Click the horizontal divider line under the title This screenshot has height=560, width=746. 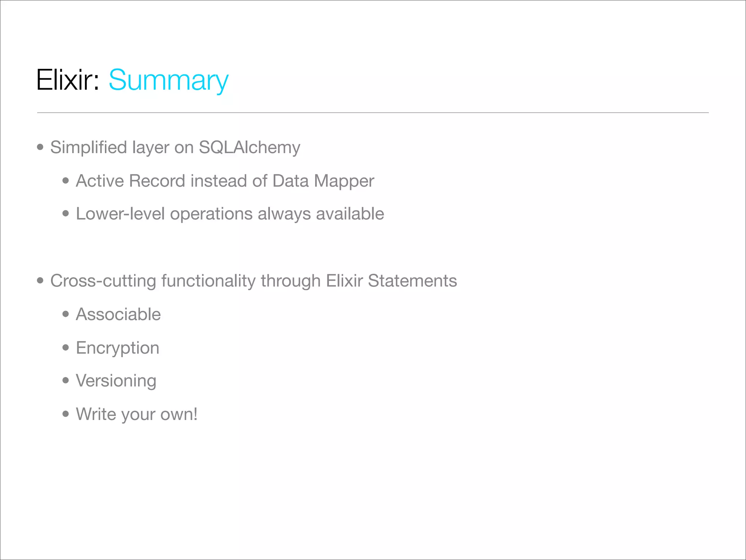[x=373, y=113]
